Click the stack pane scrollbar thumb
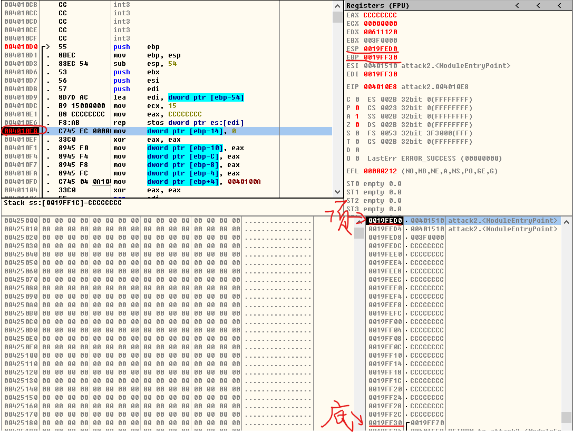Image resolution: width=573 pixels, height=433 pixels. [566, 417]
